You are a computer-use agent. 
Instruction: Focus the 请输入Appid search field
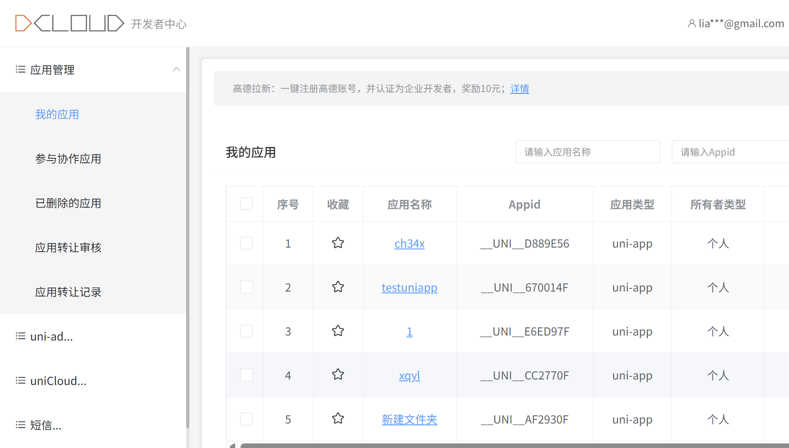coord(730,152)
